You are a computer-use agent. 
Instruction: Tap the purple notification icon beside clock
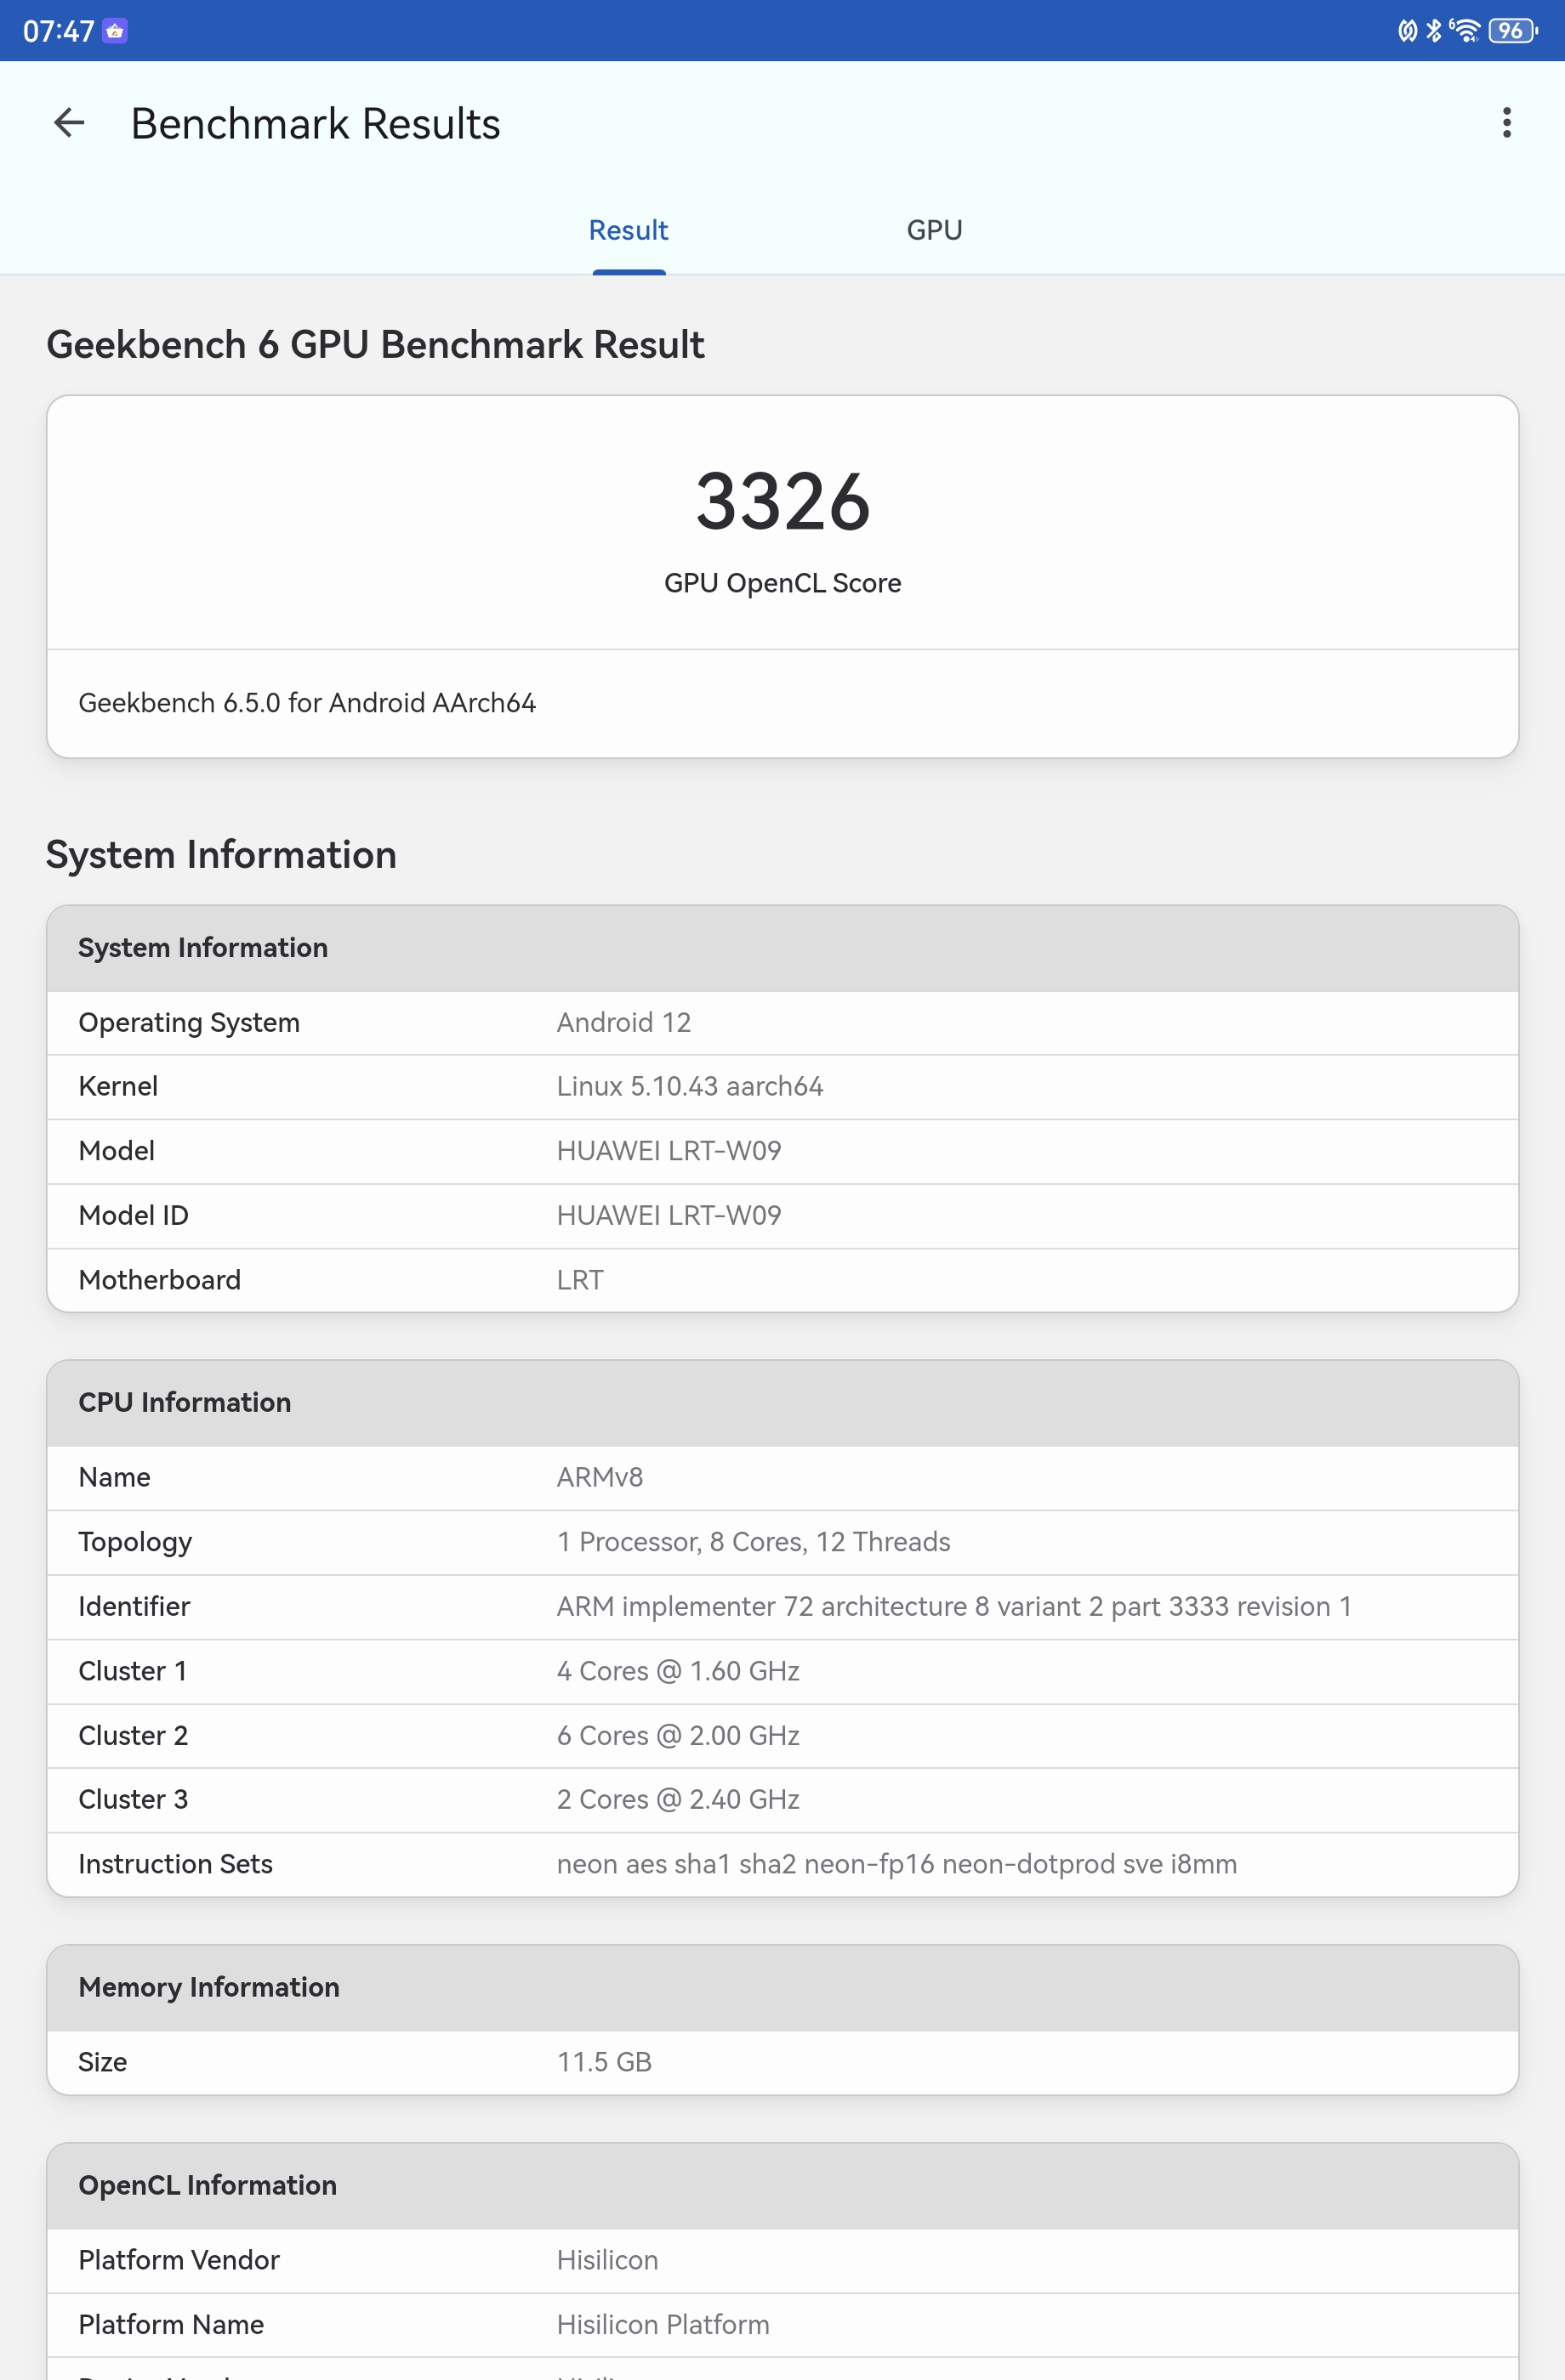(x=115, y=31)
